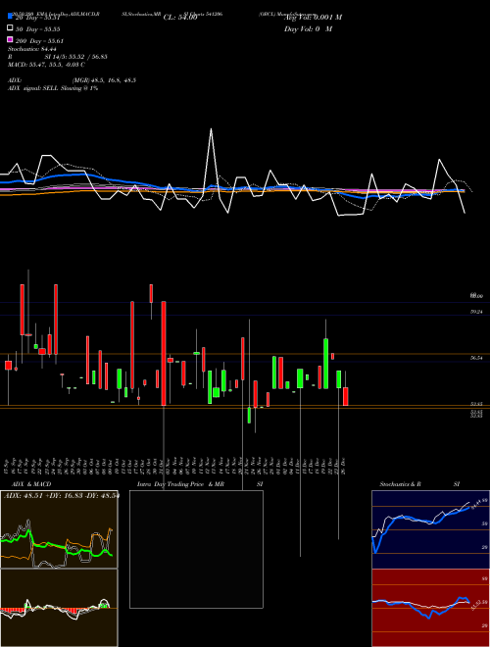Click the 'SI 14/3: 55.52 / 56.83' value
The height and width of the screenshot is (647, 490).
tap(75, 57)
